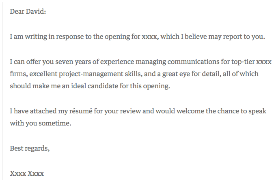Place cursor on the word "sometime"
The image size is (276, 183).
(x=55, y=123)
